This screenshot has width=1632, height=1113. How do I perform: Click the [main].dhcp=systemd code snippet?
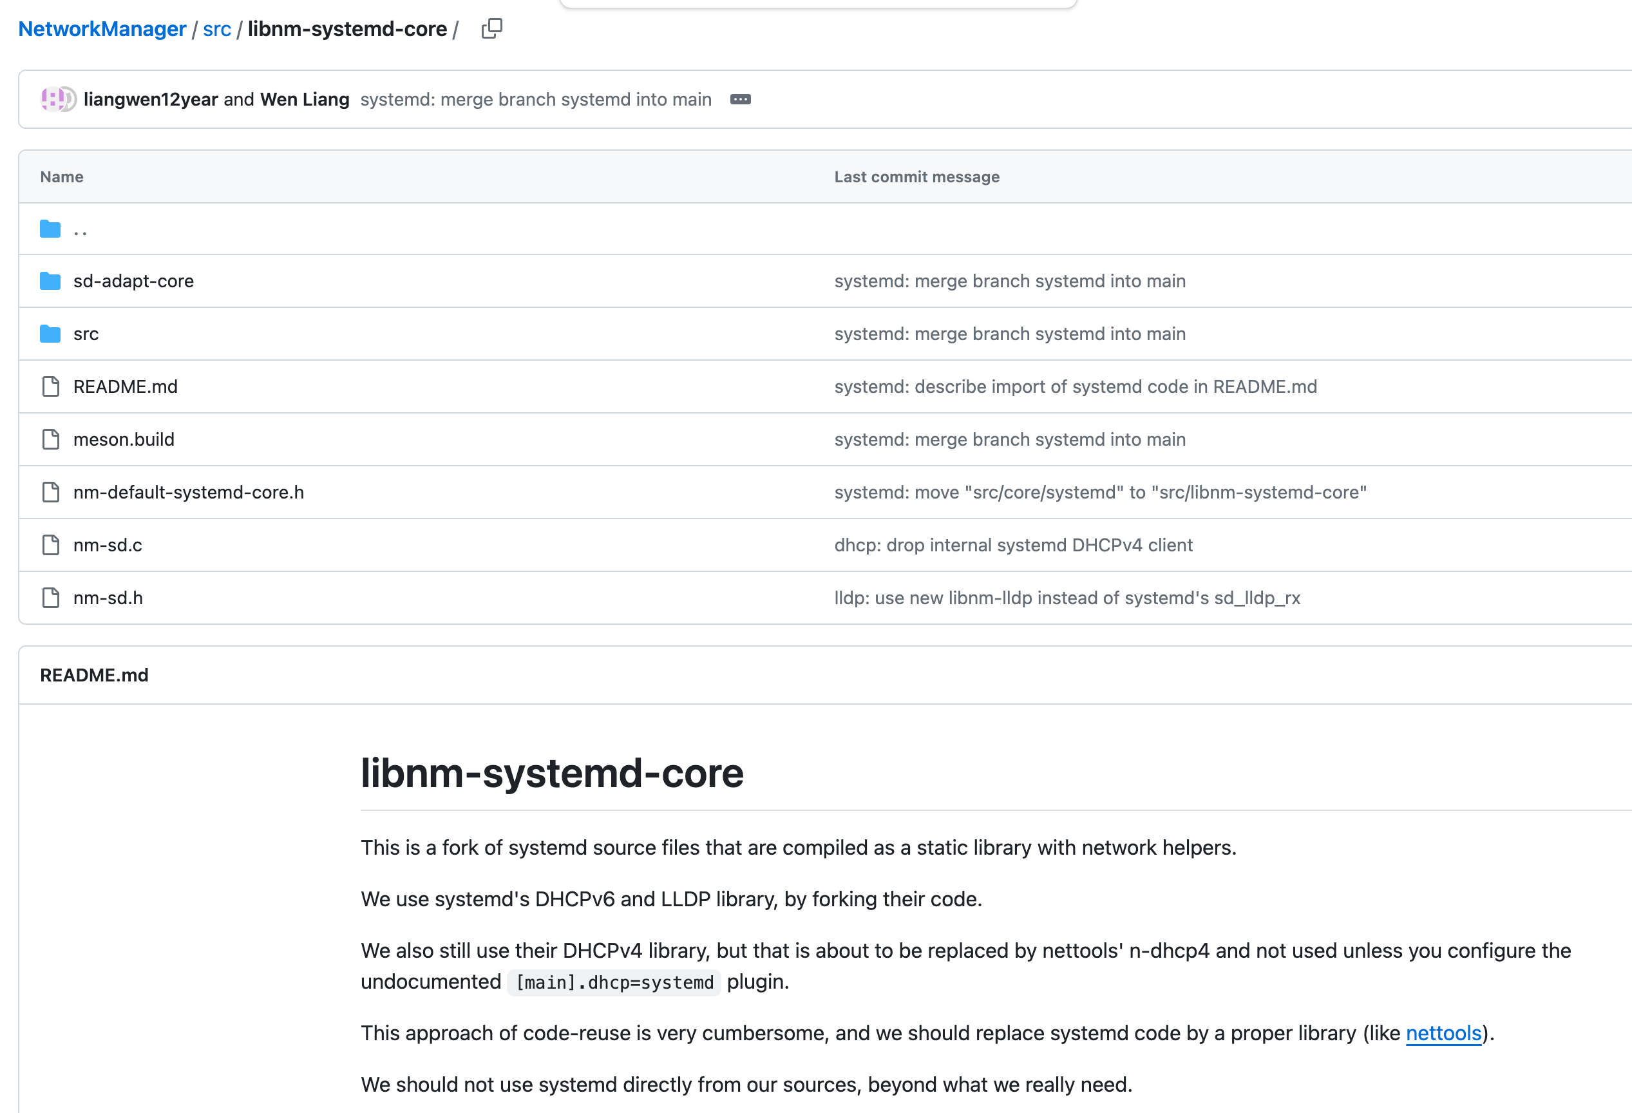click(x=614, y=982)
